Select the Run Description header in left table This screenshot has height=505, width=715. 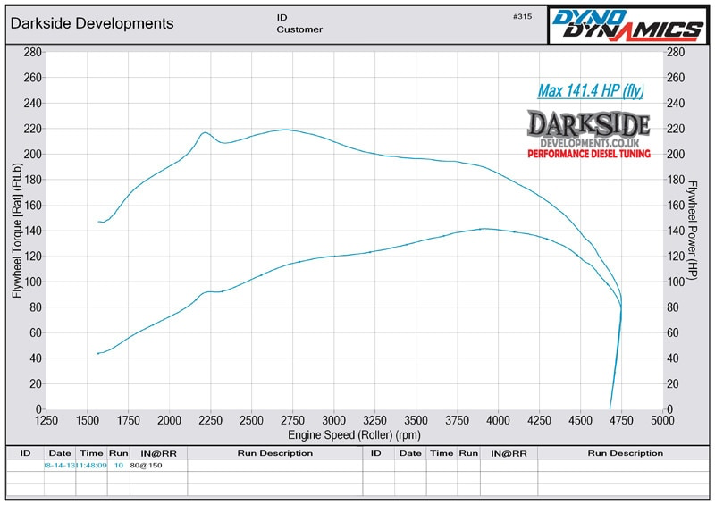point(275,453)
